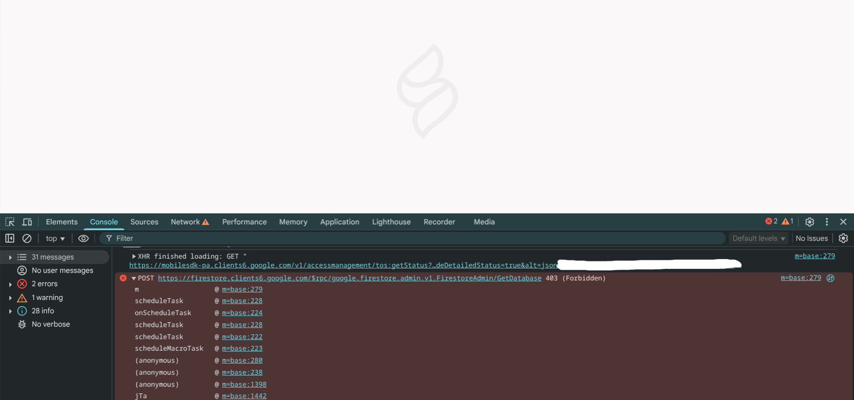This screenshot has height=400, width=854.
Task: Switch to the Elements tab
Action: point(62,222)
